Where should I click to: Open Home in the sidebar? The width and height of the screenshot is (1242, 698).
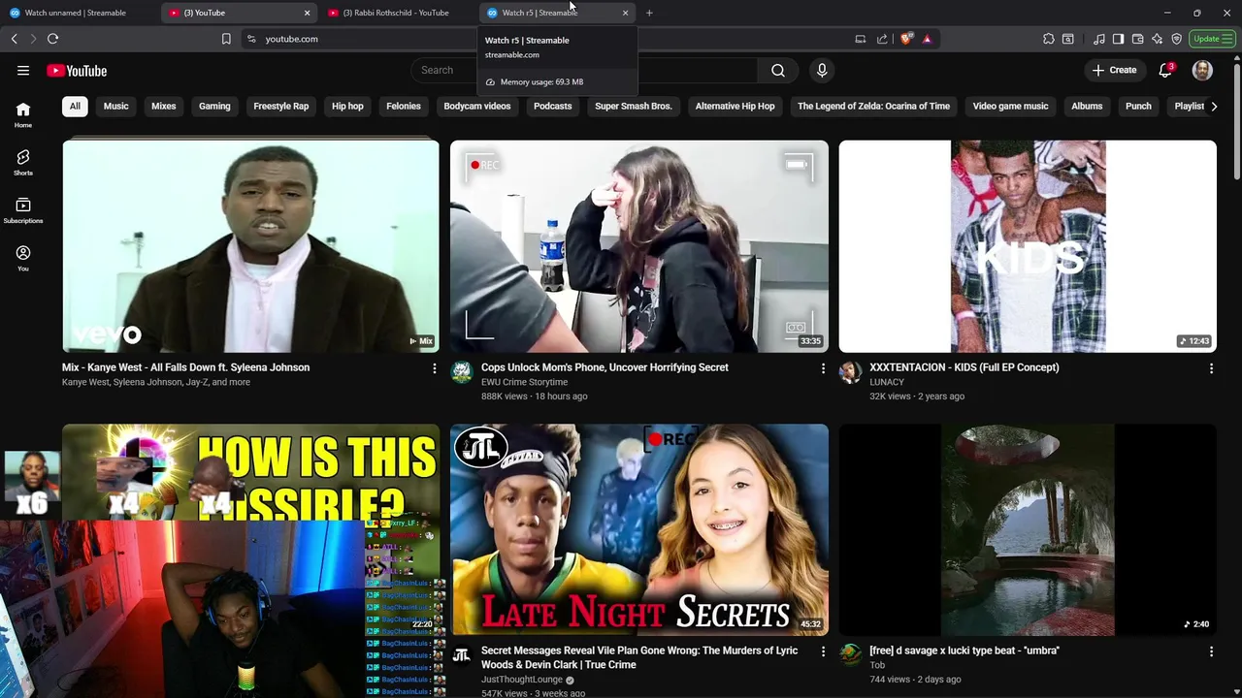[23, 114]
